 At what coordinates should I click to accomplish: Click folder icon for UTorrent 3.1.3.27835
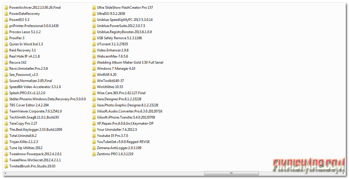(94, 44)
